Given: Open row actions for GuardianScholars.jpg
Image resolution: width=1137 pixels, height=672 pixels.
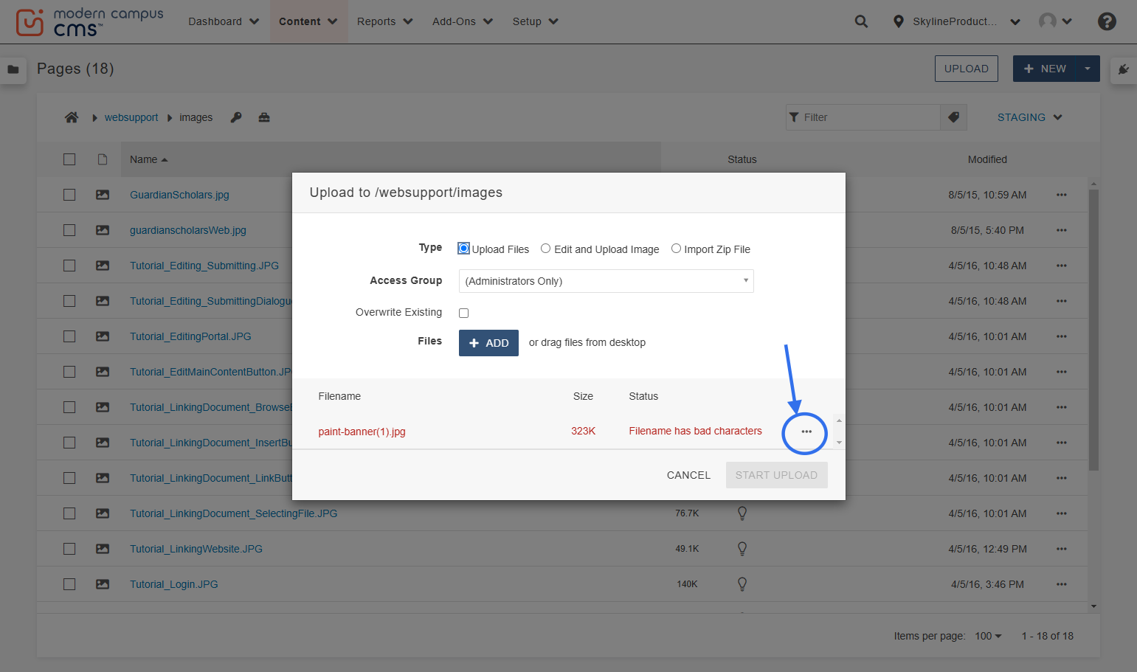Looking at the screenshot, I should click(x=1062, y=195).
